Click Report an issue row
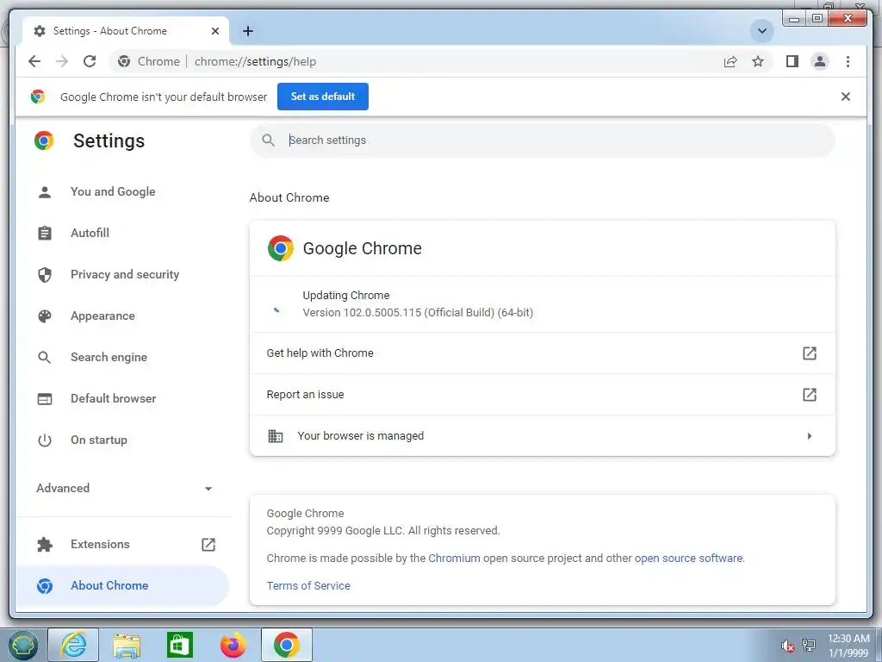 point(543,395)
